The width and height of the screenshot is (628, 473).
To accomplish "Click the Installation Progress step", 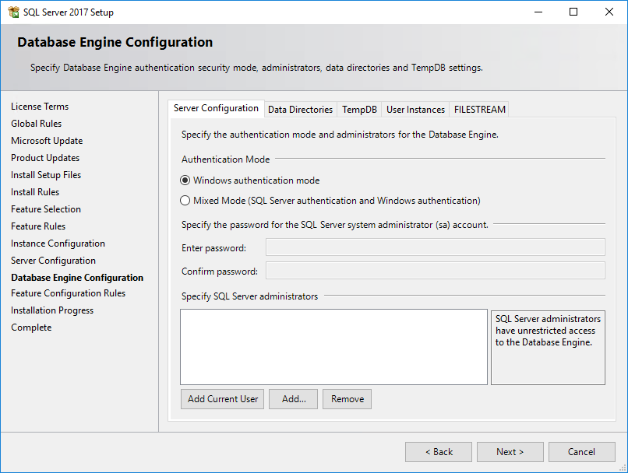I will 52,310.
